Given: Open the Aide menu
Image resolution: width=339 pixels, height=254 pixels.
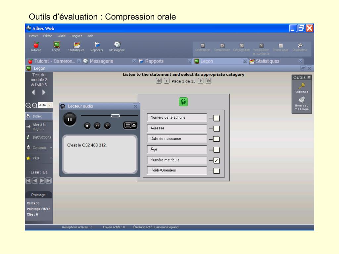Looking at the screenshot, I should [x=90, y=36].
